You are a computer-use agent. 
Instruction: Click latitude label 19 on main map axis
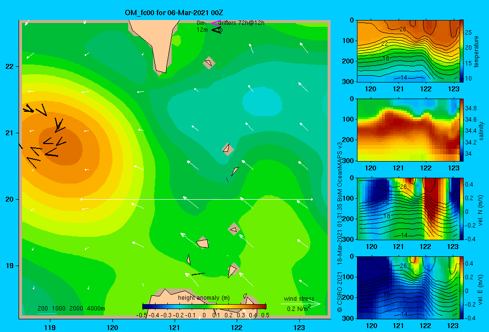point(10,266)
